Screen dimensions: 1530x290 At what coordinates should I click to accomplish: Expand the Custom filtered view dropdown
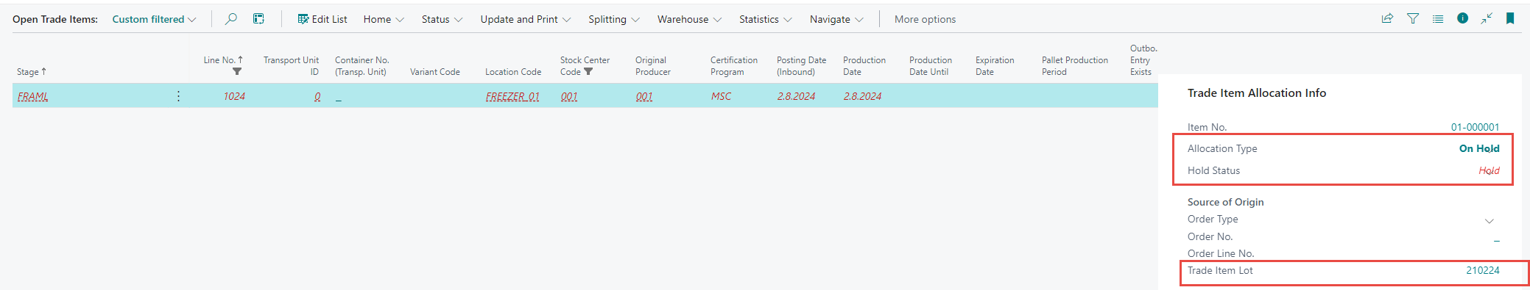[154, 19]
